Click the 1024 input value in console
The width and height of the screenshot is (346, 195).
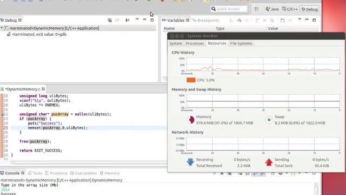click(5, 190)
